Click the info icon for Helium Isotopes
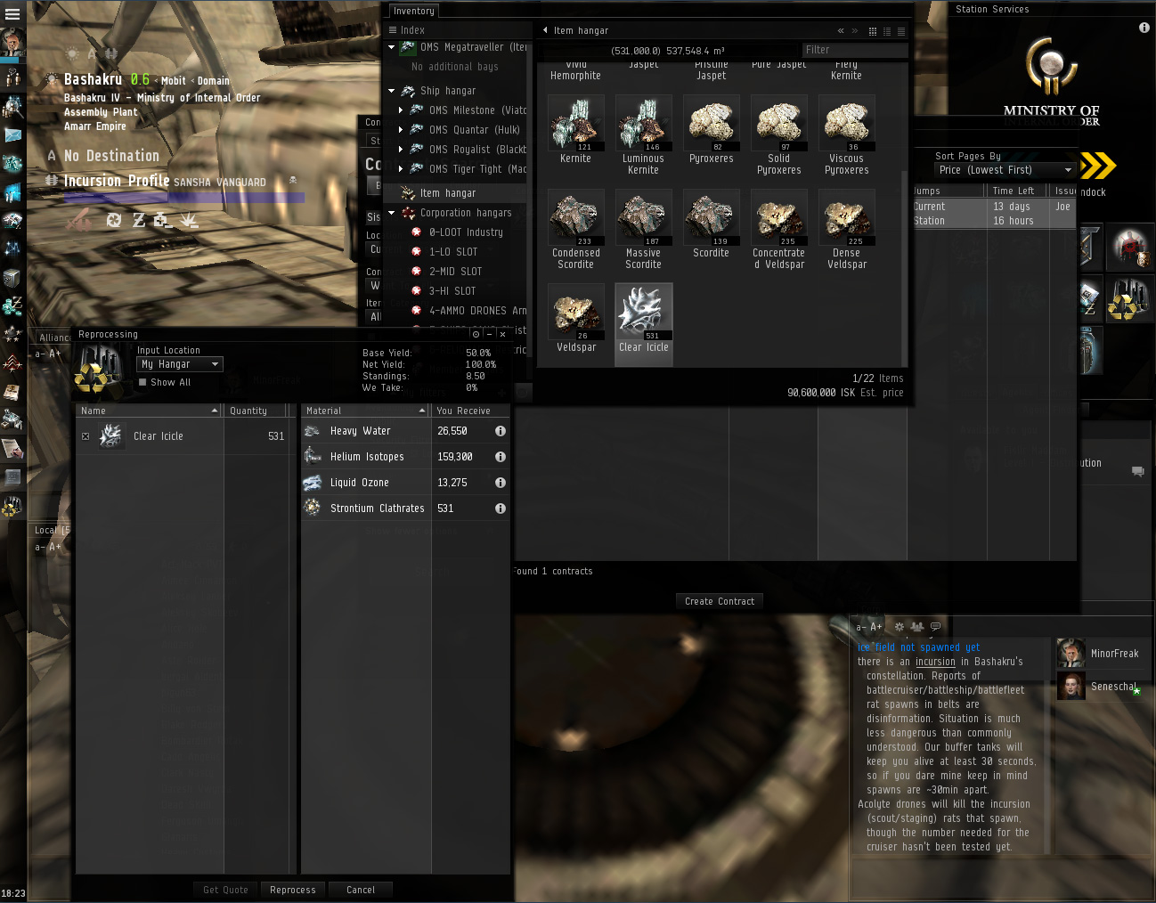This screenshot has height=903, width=1156. tap(501, 457)
